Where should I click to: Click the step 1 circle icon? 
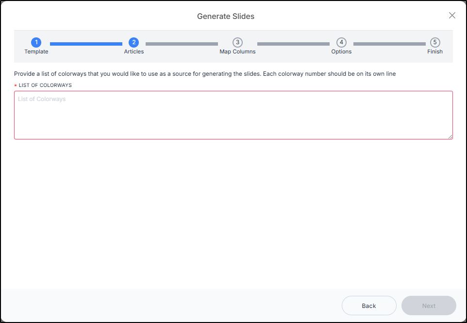[x=36, y=42]
